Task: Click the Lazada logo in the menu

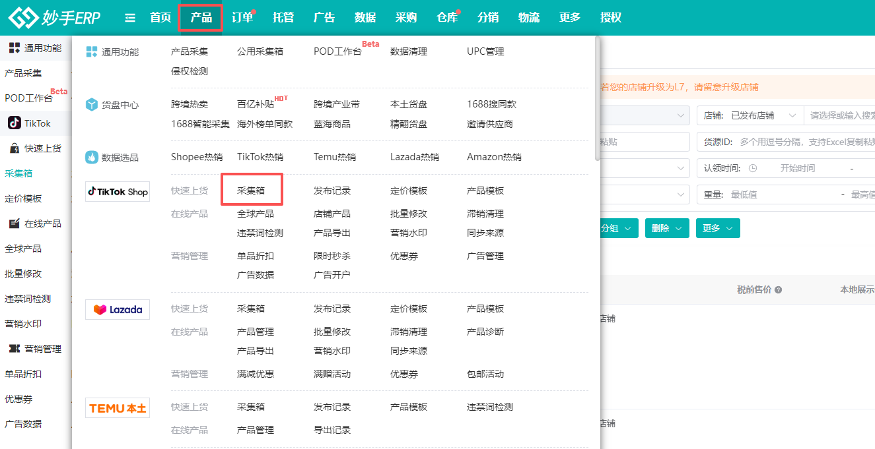Action: click(x=118, y=309)
